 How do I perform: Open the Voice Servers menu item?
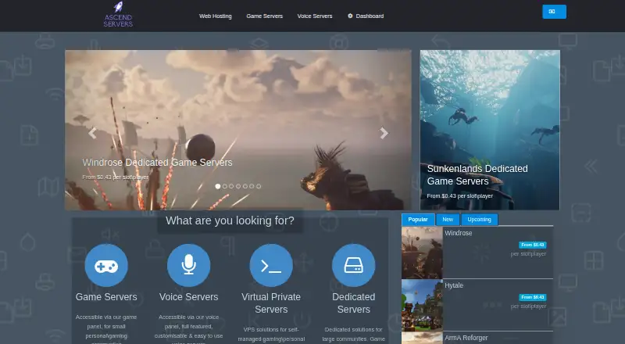[315, 16]
